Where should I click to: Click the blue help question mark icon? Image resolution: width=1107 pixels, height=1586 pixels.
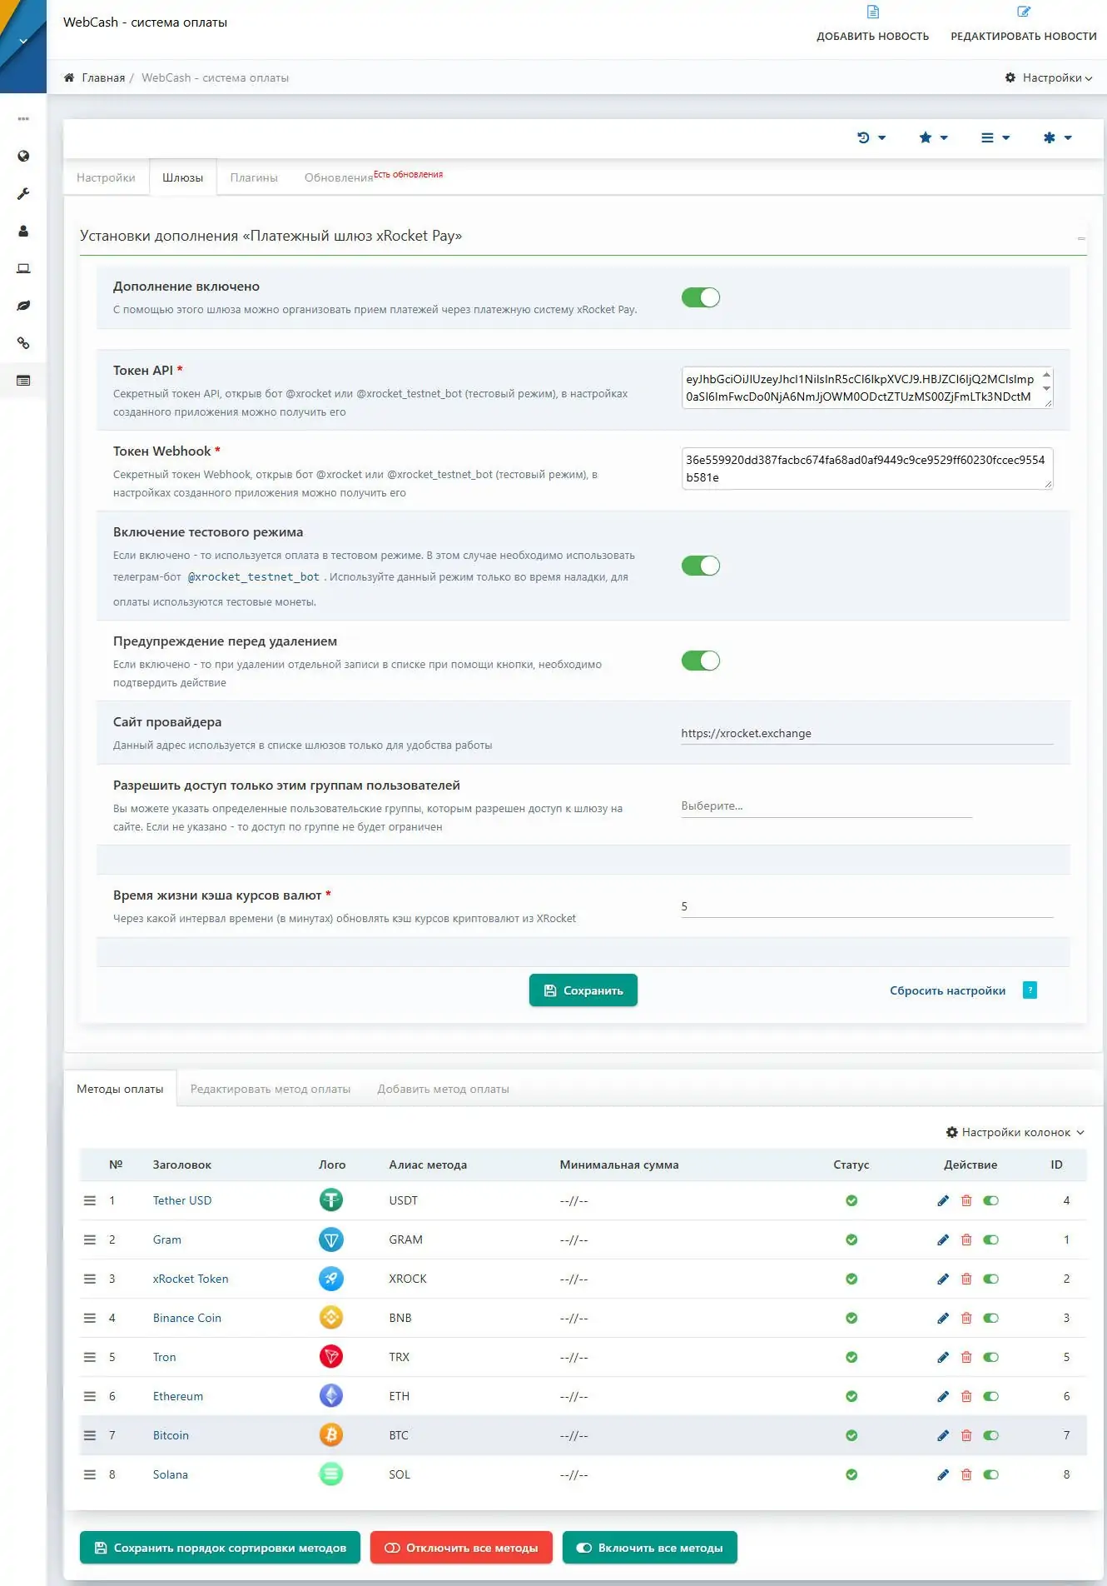coord(1030,990)
